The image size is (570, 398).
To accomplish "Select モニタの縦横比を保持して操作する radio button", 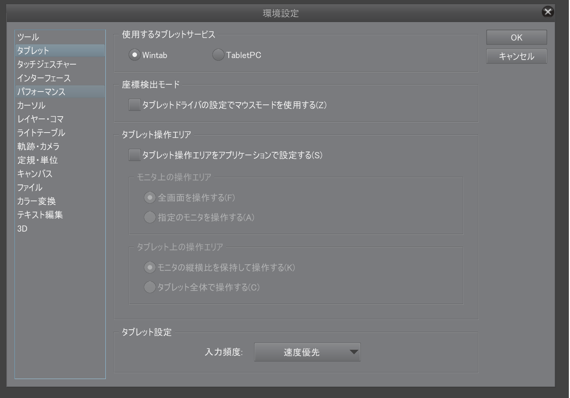I will coord(150,267).
